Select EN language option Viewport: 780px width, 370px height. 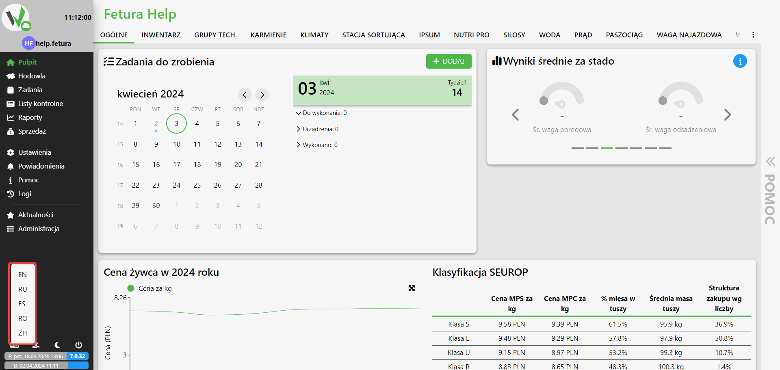click(x=22, y=275)
